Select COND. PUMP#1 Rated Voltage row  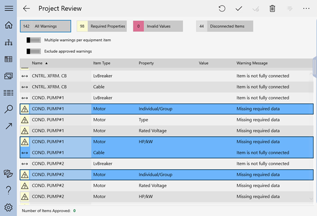[167, 131]
